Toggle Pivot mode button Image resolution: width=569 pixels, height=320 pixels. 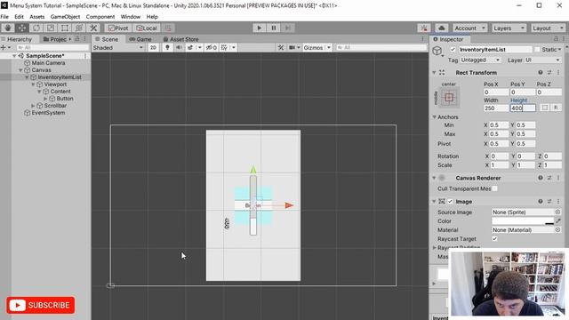pyautogui.click(x=118, y=28)
